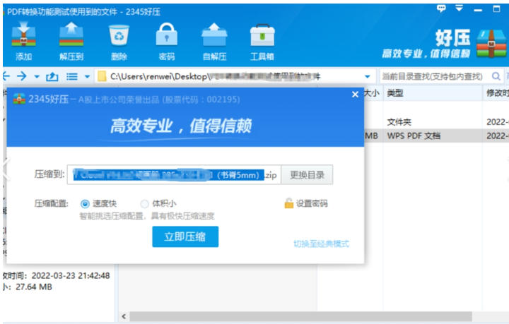Click the 2345好压 dialog title icon
This screenshot has height=324, width=509.
[19, 99]
